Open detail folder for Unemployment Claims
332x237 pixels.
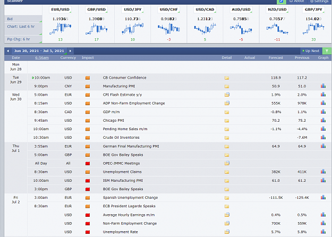(x=227, y=172)
